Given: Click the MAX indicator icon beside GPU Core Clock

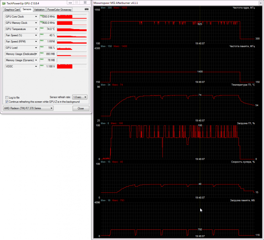Looking at the screenshot, I should pos(42,16).
